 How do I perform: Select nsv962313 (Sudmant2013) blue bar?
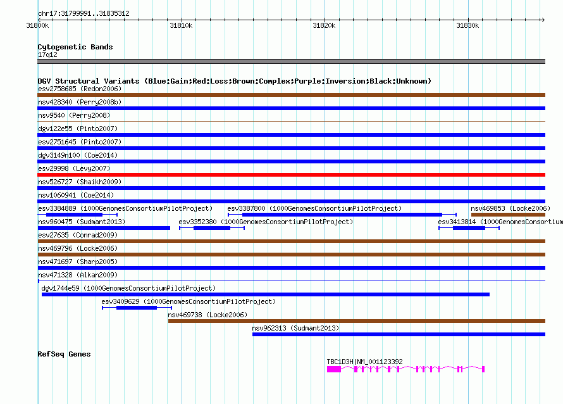[399, 334]
